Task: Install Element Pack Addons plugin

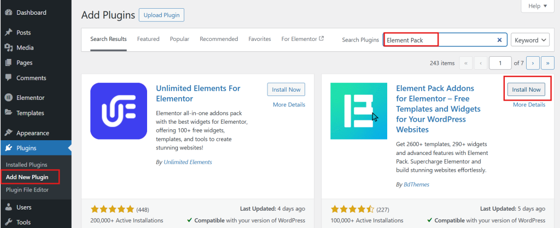Action: 526,89
